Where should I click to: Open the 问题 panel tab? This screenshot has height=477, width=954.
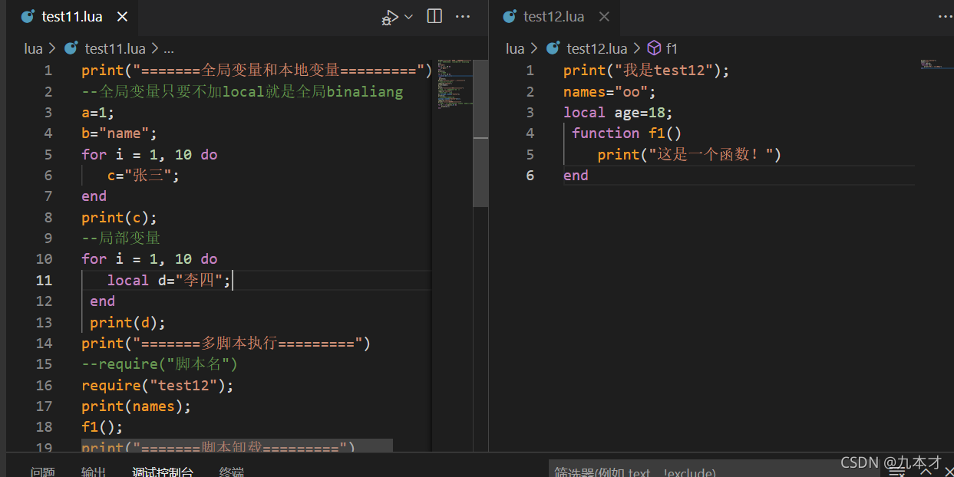(x=43, y=472)
